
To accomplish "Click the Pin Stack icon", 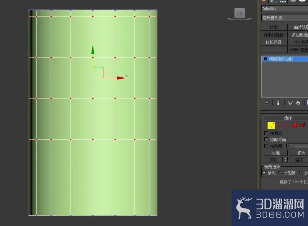I will [267, 103].
